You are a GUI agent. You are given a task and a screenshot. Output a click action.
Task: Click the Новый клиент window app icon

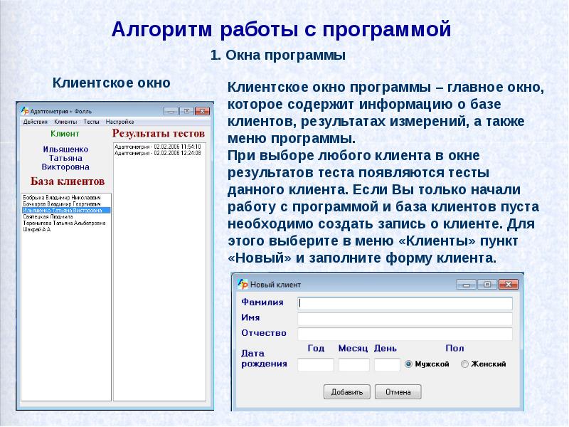(243, 285)
